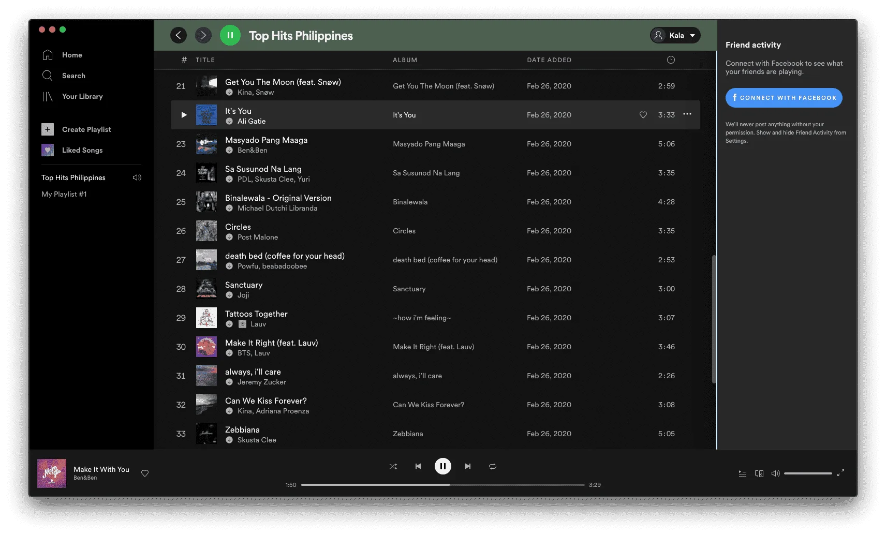This screenshot has height=535, width=886.
Task: Open the Kala account dropdown
Action: click(675, 35)
